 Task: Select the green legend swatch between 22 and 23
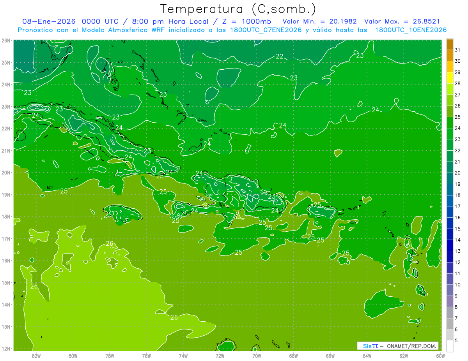pyautogui.click(x=450, y=145)
